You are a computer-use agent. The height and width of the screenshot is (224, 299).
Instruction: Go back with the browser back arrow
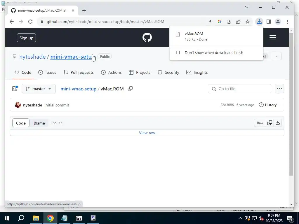point(12,22)
